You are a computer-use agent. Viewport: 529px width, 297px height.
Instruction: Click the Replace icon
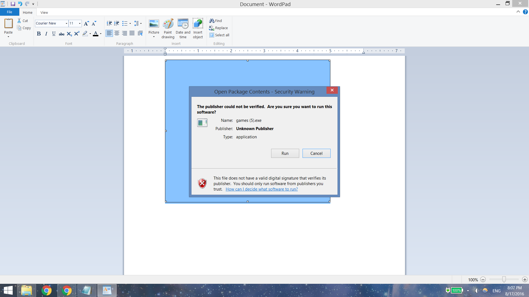coord(212,28)
